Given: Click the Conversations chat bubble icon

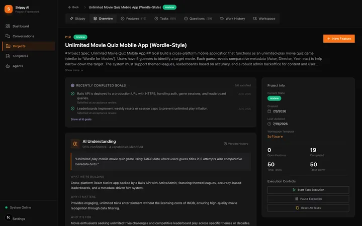Looking at the screenshot, I should coord(8,36).
